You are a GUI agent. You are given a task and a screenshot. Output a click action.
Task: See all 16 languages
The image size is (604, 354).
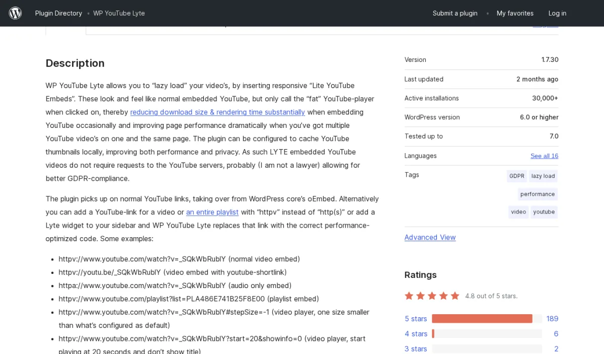(x=544, y=156)
